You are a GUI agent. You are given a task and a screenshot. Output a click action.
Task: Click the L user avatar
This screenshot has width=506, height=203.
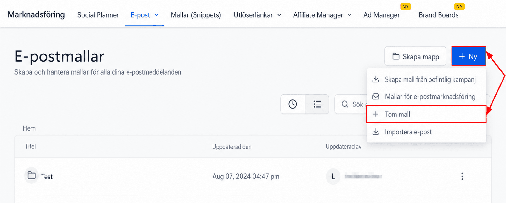(x=333, y=177)
